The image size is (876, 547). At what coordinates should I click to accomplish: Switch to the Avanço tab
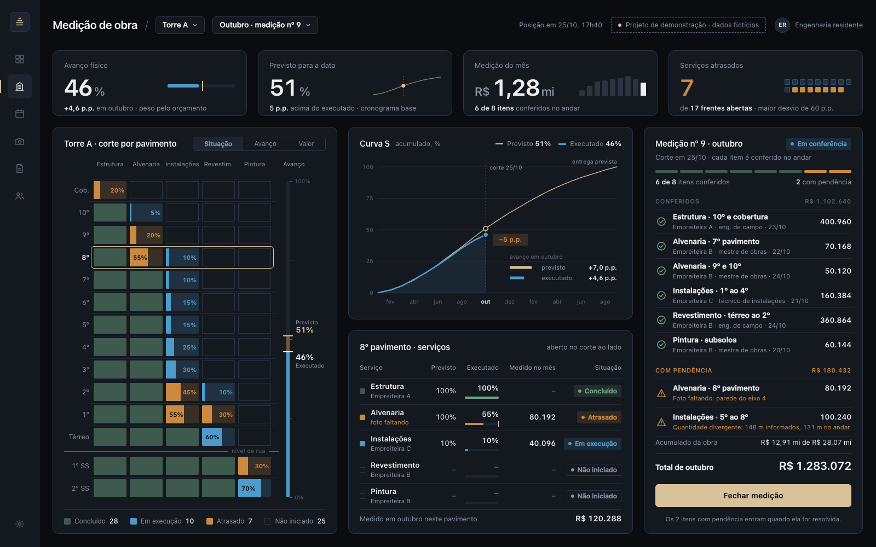[265, 144]
